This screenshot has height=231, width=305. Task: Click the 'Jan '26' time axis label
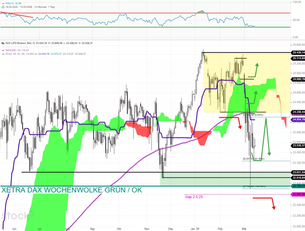click(x=194, y=229)
